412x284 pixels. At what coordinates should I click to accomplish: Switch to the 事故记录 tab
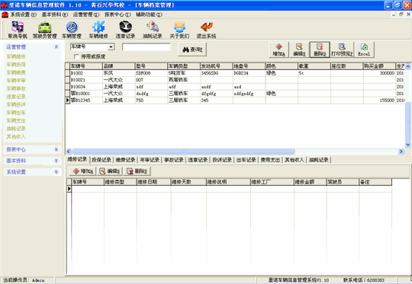(x=174, y=160)
